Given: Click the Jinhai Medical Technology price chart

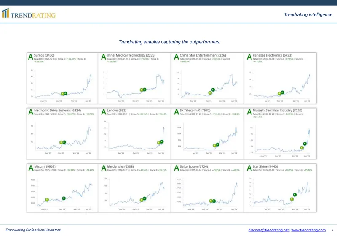Looking at the screenshot, I should point(135,86).
